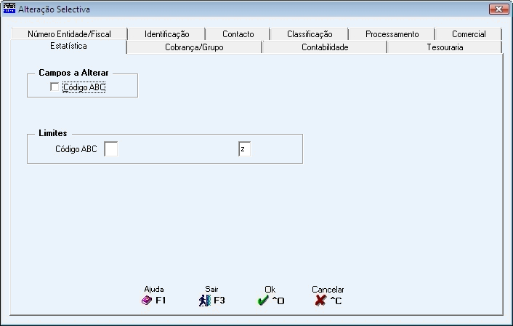Click the red Cancelar X icon
The height and width of the screenshot is (326, 513).
click(x=320, y=300)
